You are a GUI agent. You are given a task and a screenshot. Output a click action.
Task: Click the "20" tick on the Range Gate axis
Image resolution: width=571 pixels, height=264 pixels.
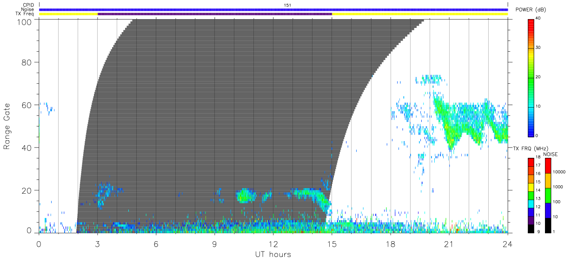(27, 190)
